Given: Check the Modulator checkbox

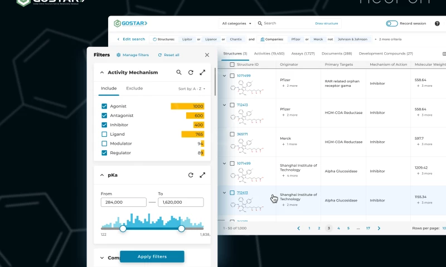Looking at the screenshot, I should tap(104, 144).
